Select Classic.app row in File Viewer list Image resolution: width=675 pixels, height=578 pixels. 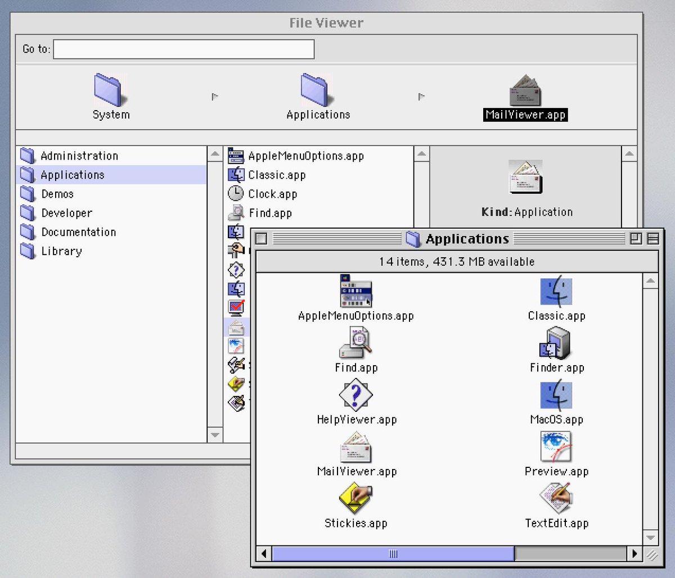tap(319, 175)
